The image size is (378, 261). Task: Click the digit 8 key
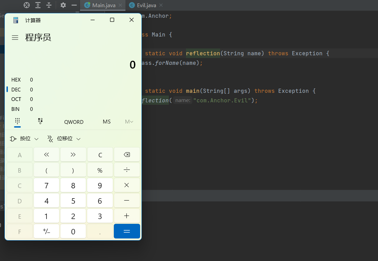tap(73, 185)
